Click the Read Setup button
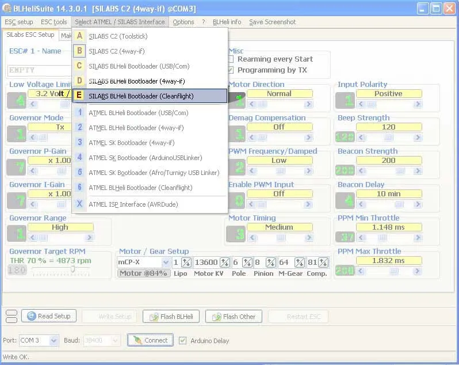This screenshot has width=459, height=365. (x=49, y=316)
